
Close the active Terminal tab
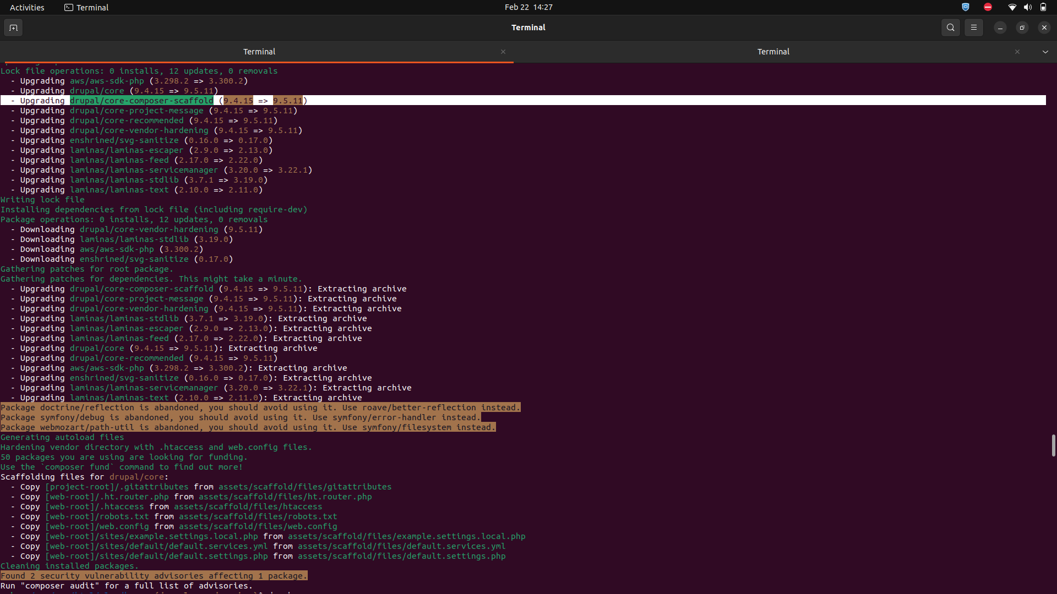(503, 52)
